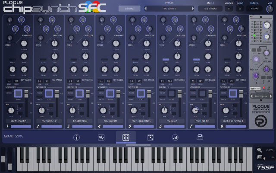Toggle FIXED pitch on voice 6
276x173 pixels.
point(166,60)
